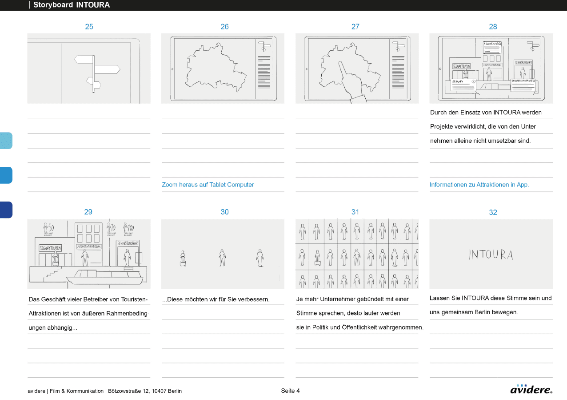
Task: Click the SEGWAYTOUREN shop sign in frame 29
Action: coord(50,248)
